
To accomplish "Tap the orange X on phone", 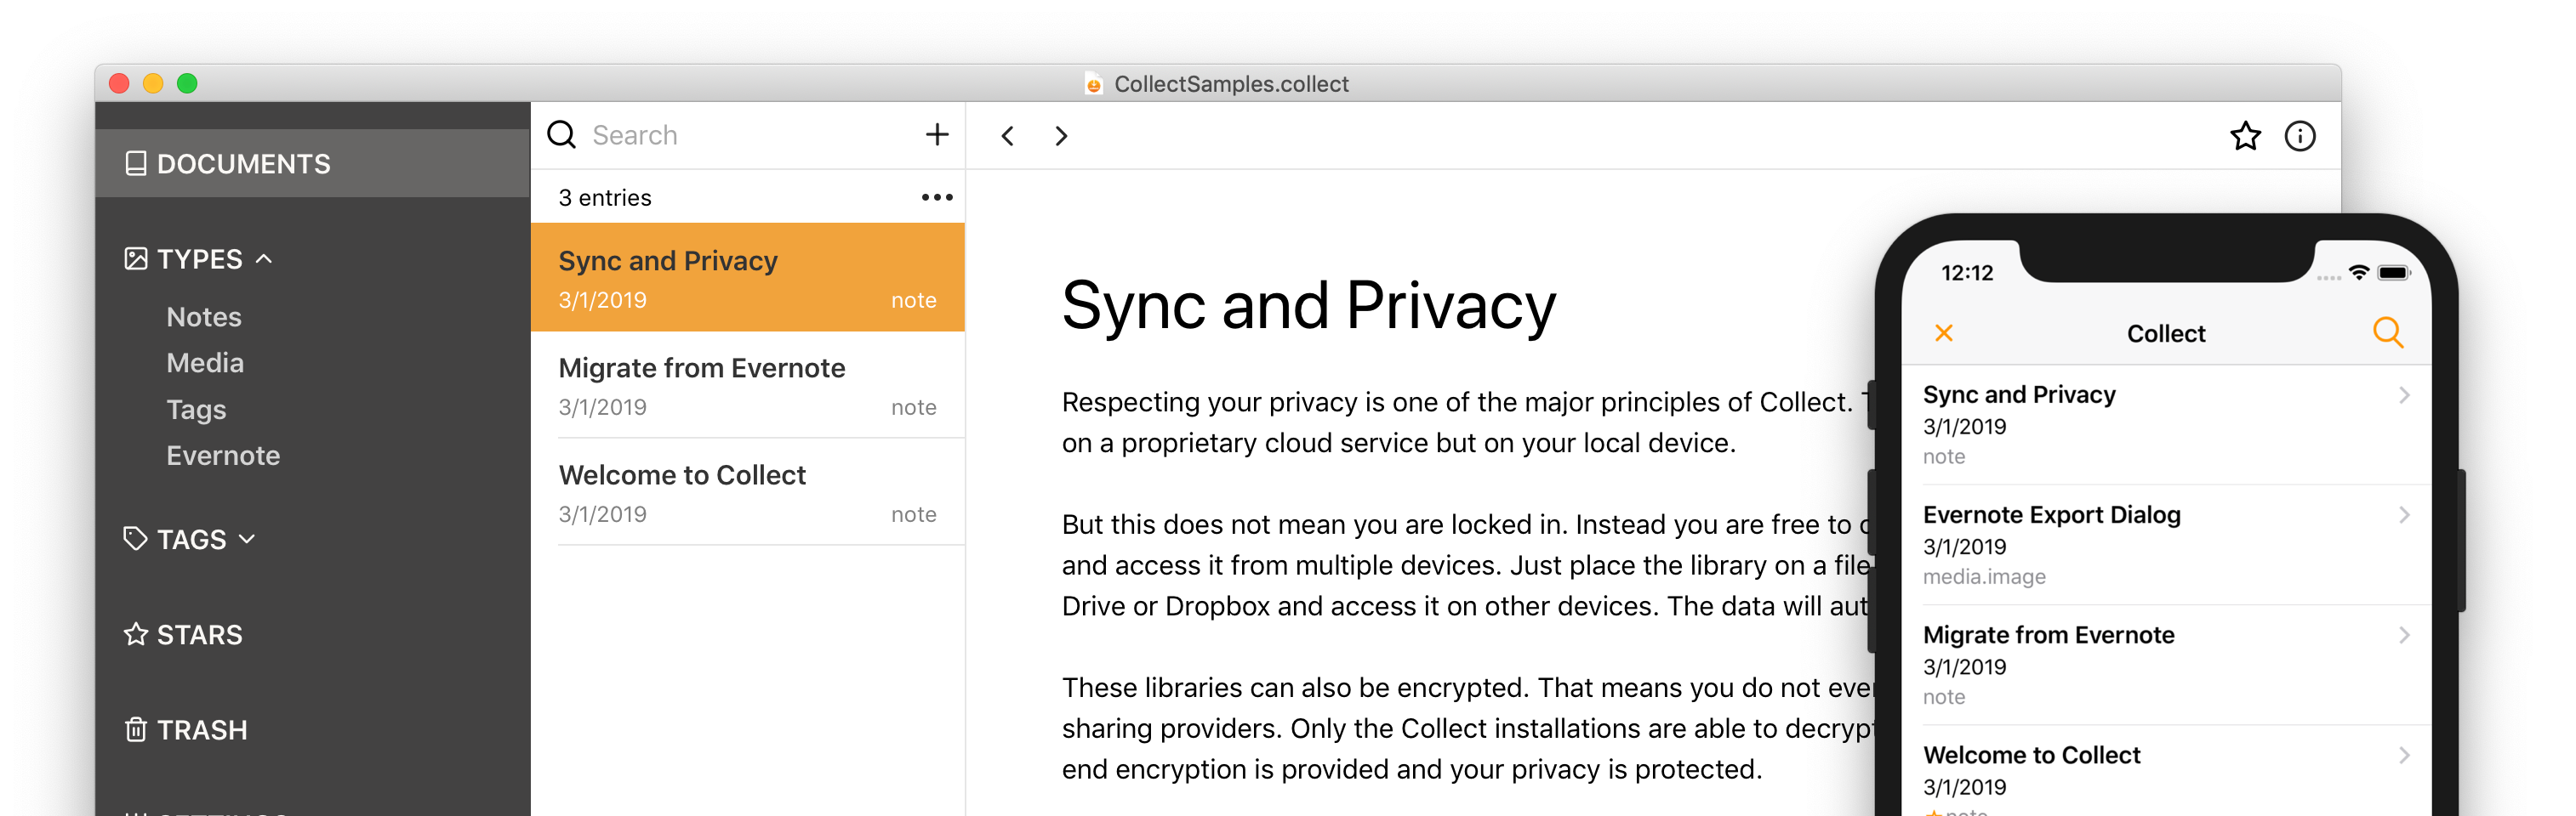I will [1943, 332].
